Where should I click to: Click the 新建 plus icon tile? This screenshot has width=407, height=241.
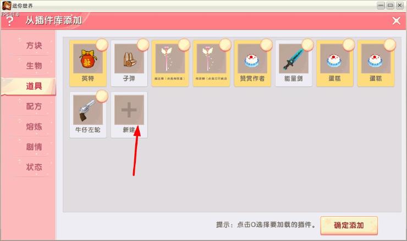[129, 110]
